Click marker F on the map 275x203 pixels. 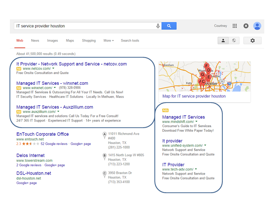[207, 66]
